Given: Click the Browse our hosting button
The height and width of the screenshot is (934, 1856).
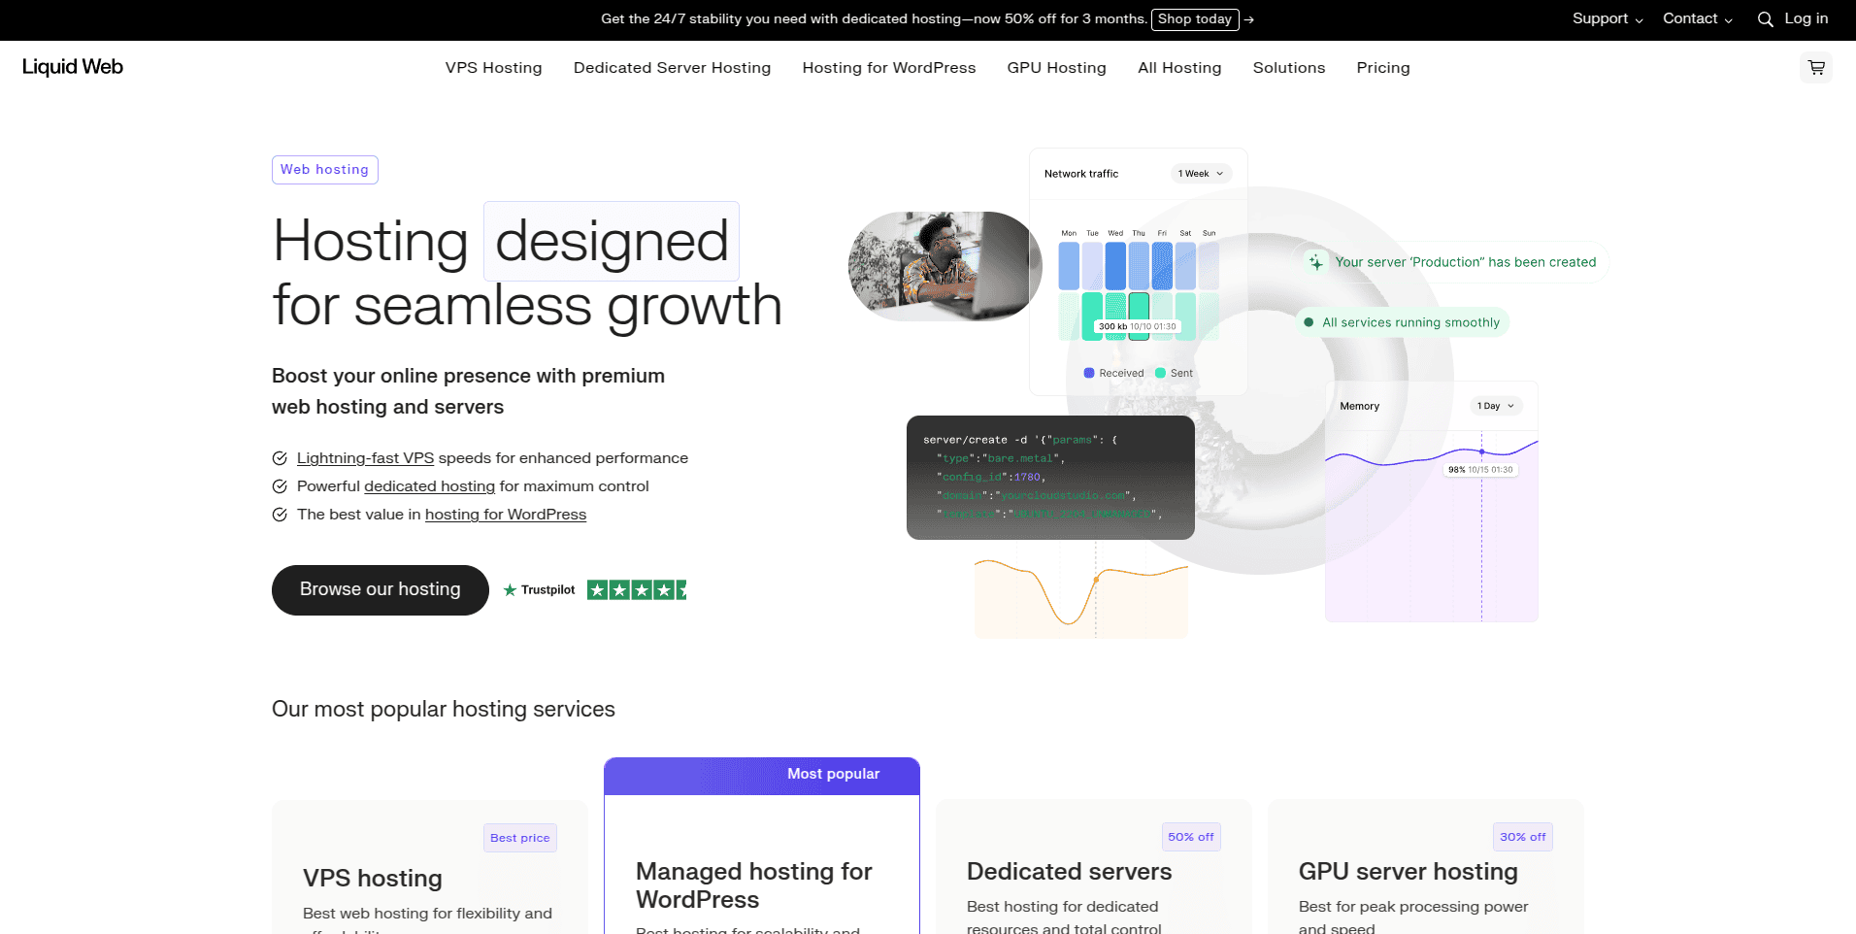Looking at the screenshot, I should 380,589.
